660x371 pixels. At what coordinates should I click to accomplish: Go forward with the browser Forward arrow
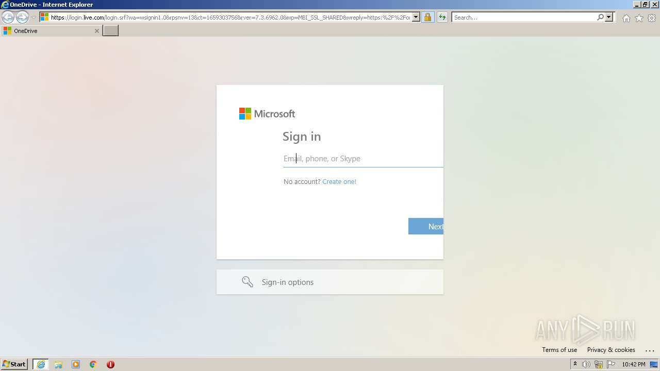22,18
